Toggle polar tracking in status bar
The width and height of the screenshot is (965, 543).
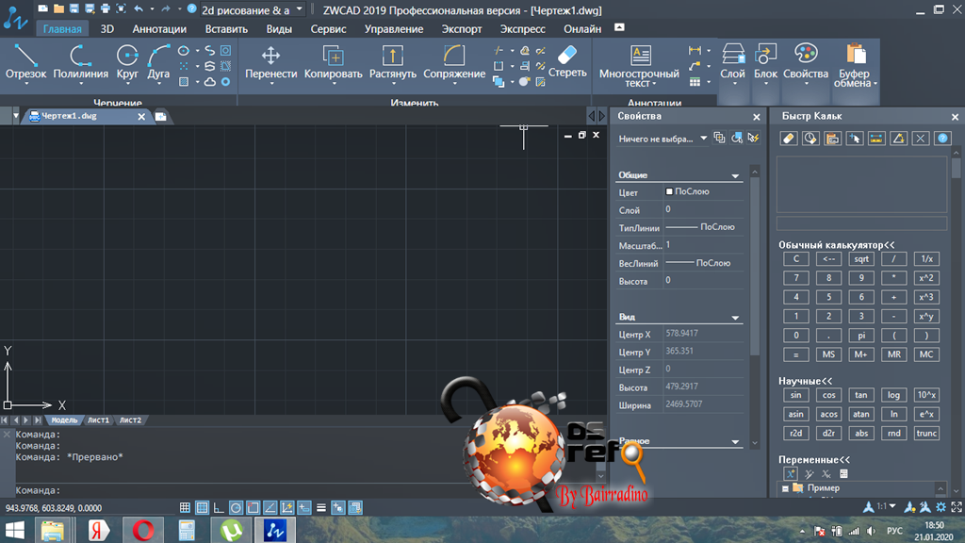236,508
